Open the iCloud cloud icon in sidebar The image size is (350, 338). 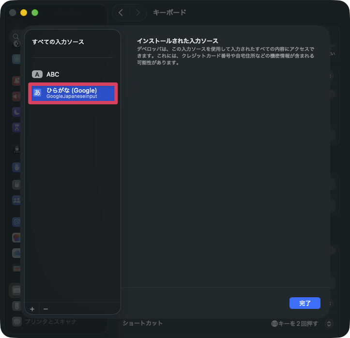[x=16, y=253]
